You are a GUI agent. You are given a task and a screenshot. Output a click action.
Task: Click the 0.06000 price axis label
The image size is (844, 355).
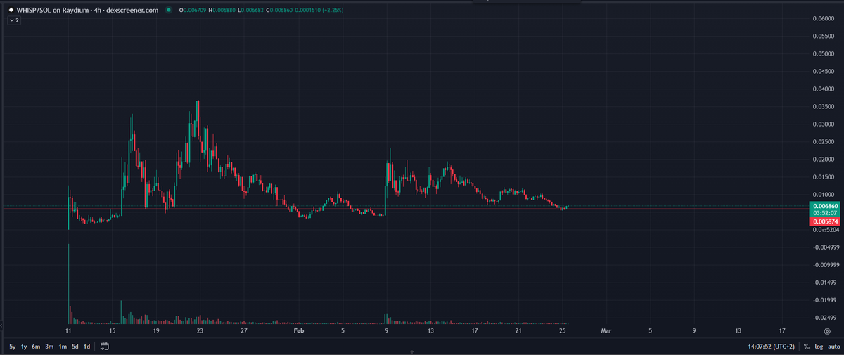(823, 18)
